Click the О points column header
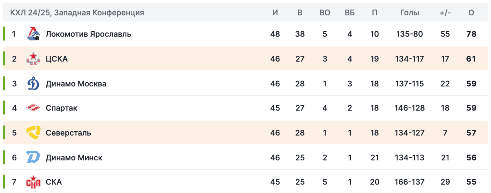This screenshot has height=193, width=491. coord(471,13)
